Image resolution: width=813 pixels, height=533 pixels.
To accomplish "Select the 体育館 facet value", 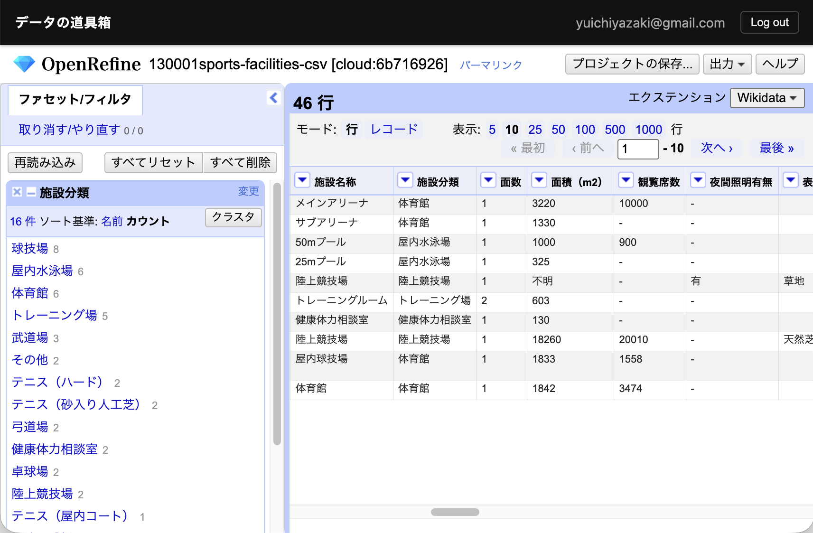I will 30,293.
